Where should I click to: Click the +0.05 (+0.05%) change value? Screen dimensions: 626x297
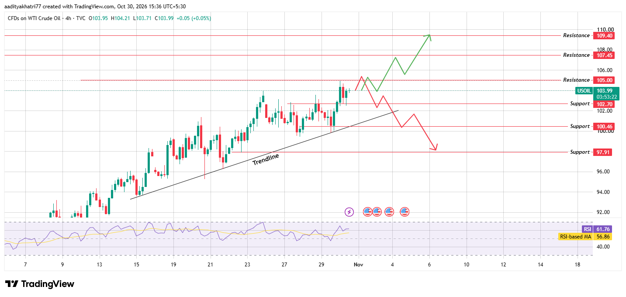[x=194, y=18]
